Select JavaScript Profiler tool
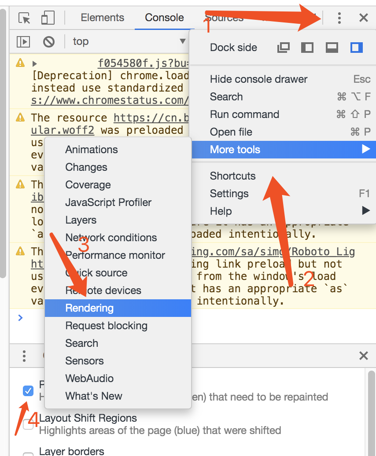 click(118, 202)
